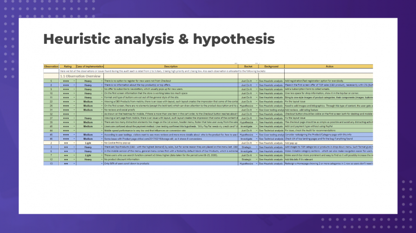Select cell 'Format and type of buttons are cut out'
416x233 pixels.
pyautogui.click(x=171, y=97)
